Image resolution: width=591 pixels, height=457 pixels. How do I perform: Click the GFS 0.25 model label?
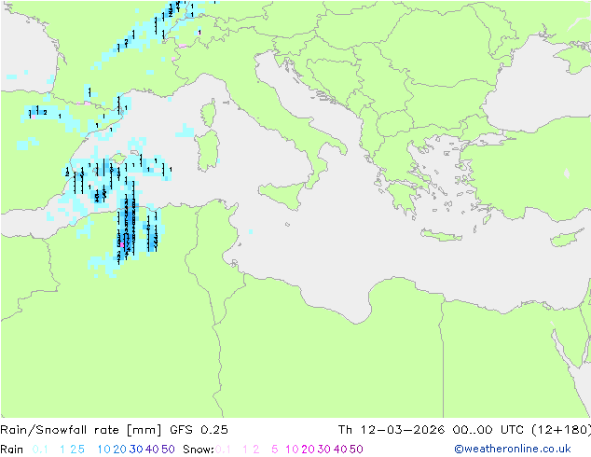point(199,430)
